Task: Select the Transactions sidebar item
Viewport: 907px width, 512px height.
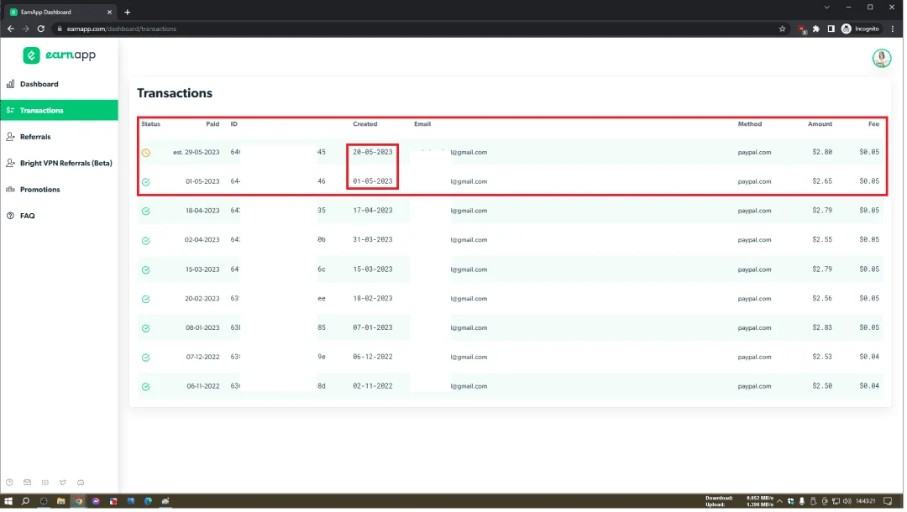Action: coord(59,111)
